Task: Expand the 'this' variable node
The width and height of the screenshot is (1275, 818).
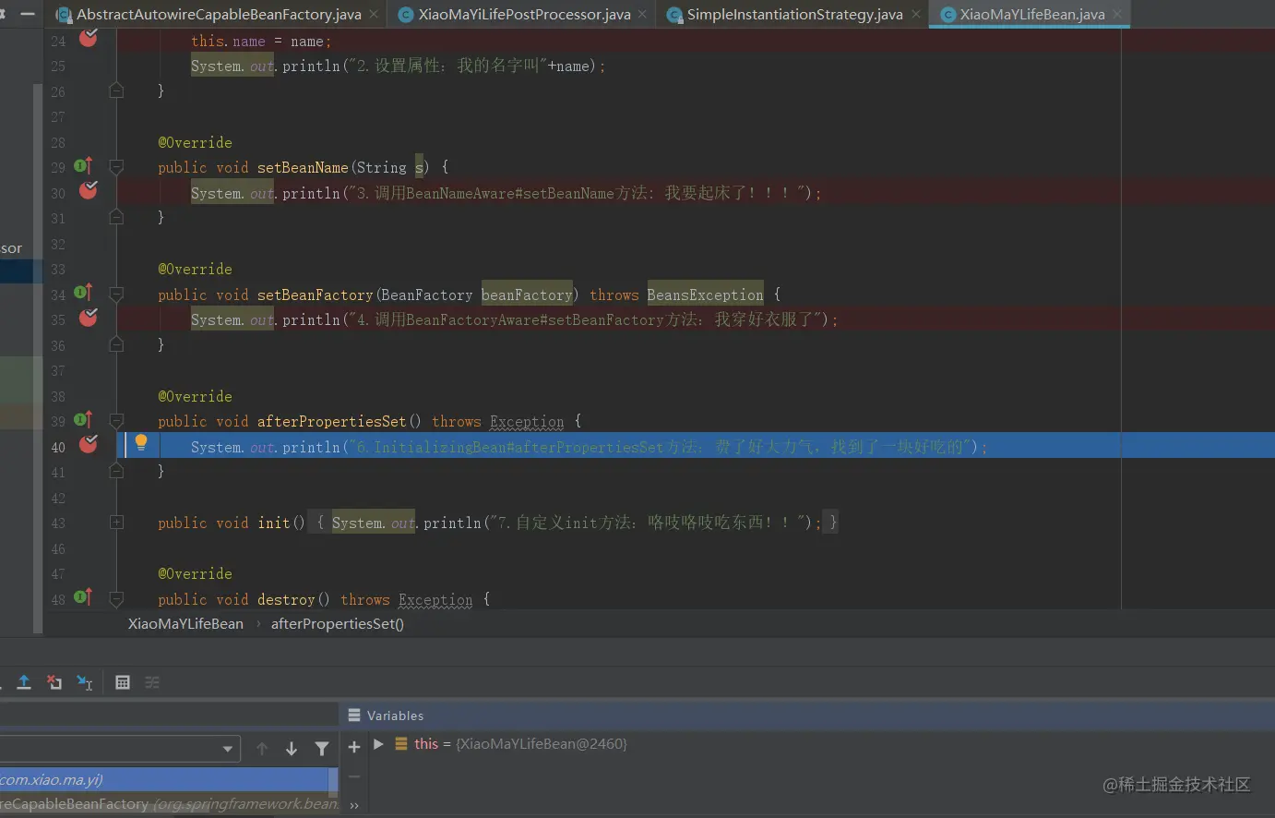Action: click(x=378, y=743)
